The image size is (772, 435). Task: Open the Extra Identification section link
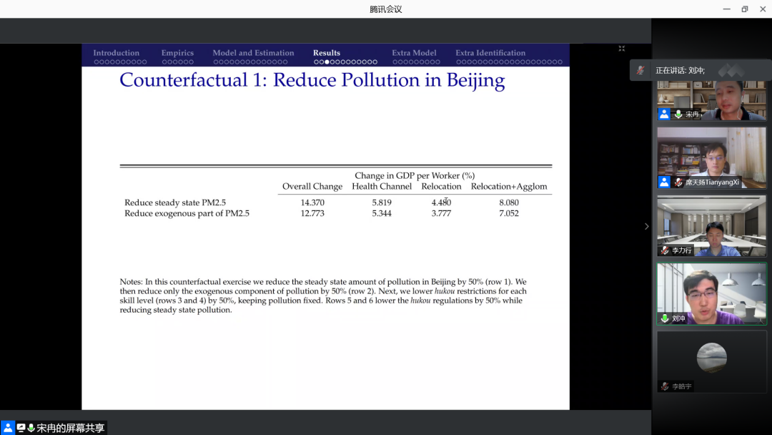490,53
